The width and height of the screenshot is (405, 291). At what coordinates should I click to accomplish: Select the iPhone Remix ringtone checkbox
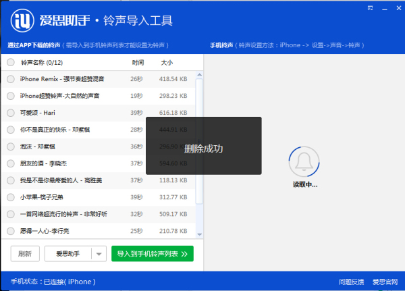point(11,79)
